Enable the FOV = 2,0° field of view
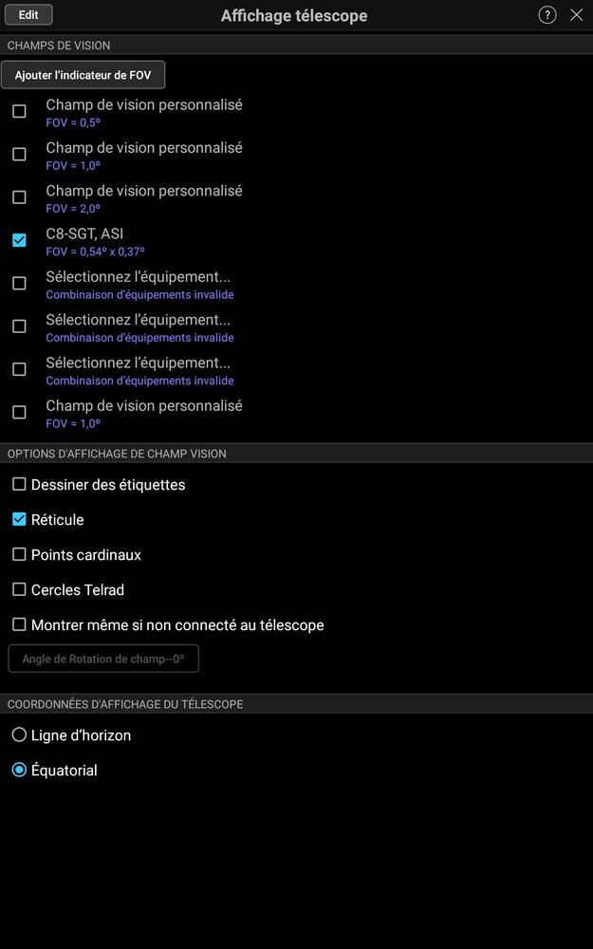The height and width of the screenshot is (949, 593). tap(18, 197)
